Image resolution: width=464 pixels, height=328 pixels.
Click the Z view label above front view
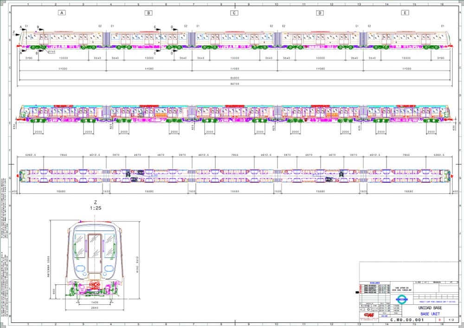[x=95, y=203]
